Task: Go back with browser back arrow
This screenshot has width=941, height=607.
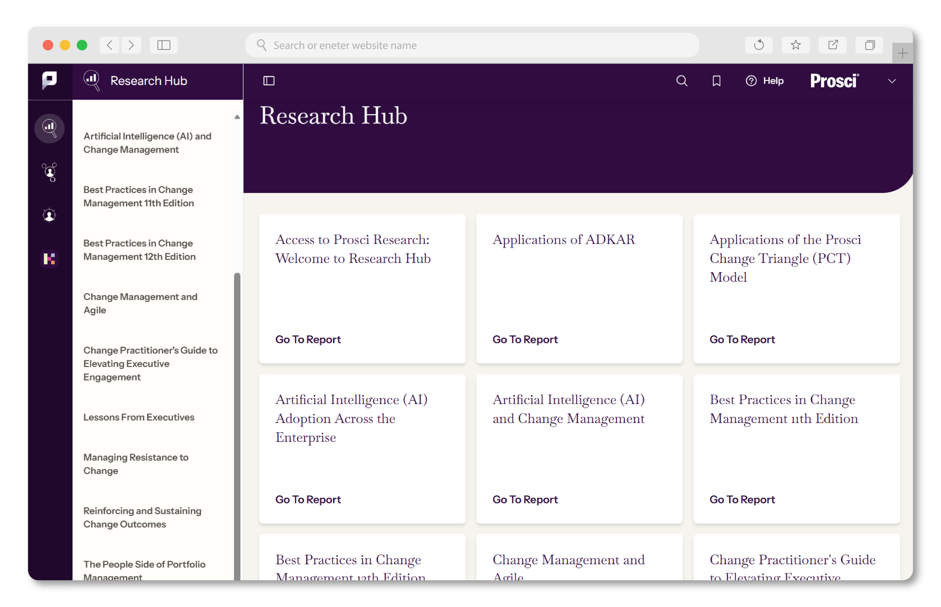Action: [x=110, y=45]
